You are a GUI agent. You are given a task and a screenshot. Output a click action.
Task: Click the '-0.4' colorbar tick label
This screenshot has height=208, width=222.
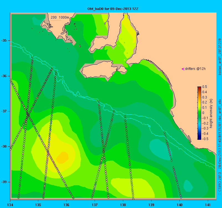[x=205, y=134]
